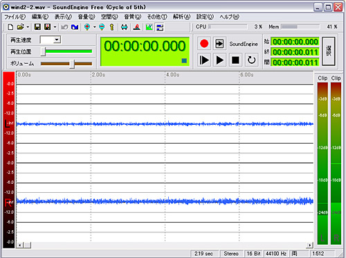Open the 解析(A) menu
This screenshot has width=346, height=258.
182,17
